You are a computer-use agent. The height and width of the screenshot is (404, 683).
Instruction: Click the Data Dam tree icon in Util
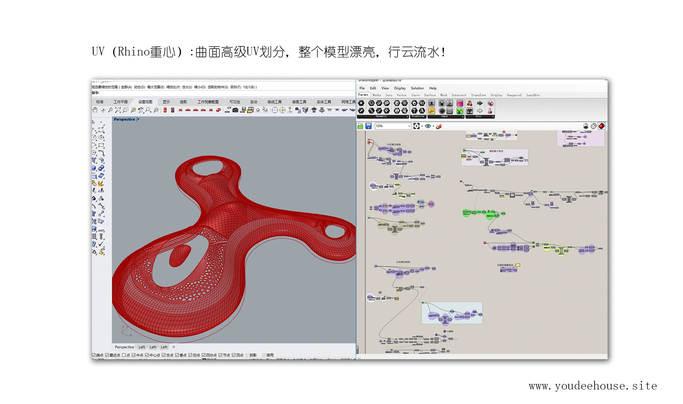470,111
